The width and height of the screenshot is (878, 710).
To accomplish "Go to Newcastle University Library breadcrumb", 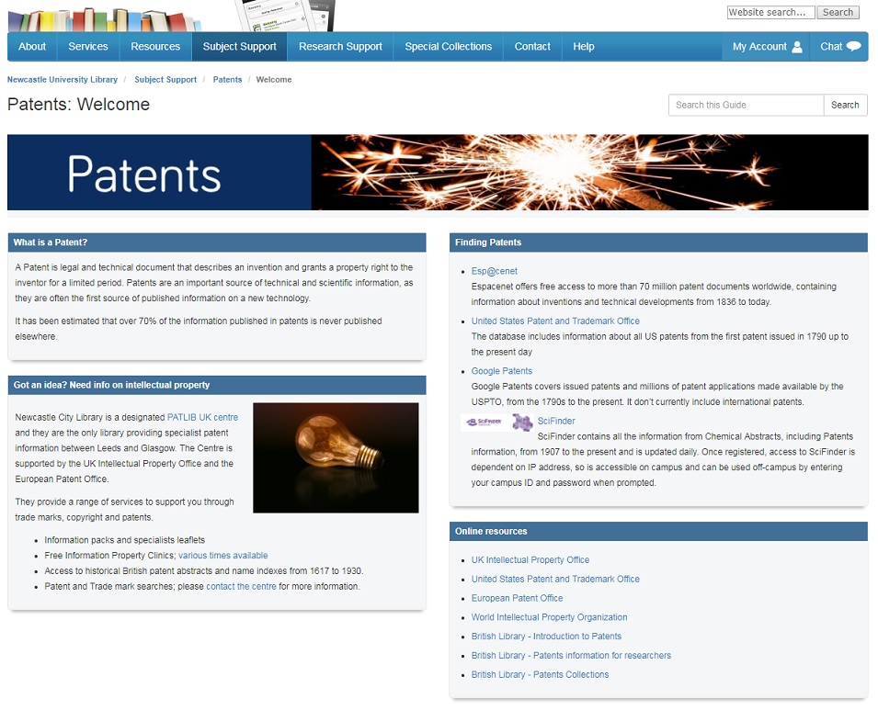I will [x=63, y=80].
